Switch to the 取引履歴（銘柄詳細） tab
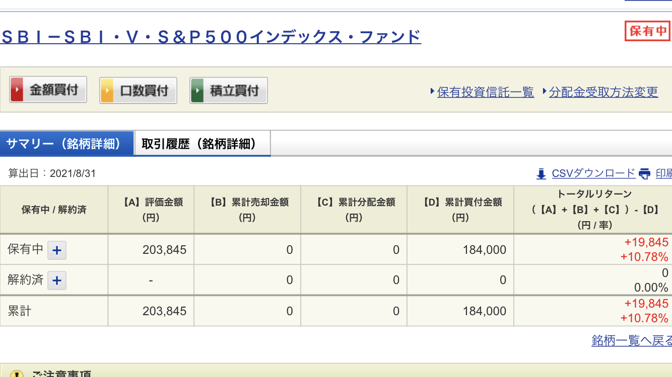The height and width of the screenshot is (377, 672). [x=203, y=144]
